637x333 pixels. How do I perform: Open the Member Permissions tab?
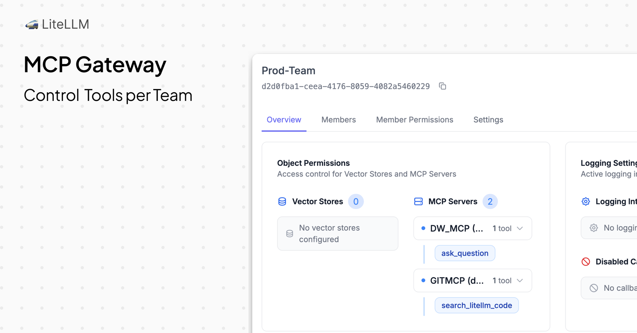[x=415, y=120]
